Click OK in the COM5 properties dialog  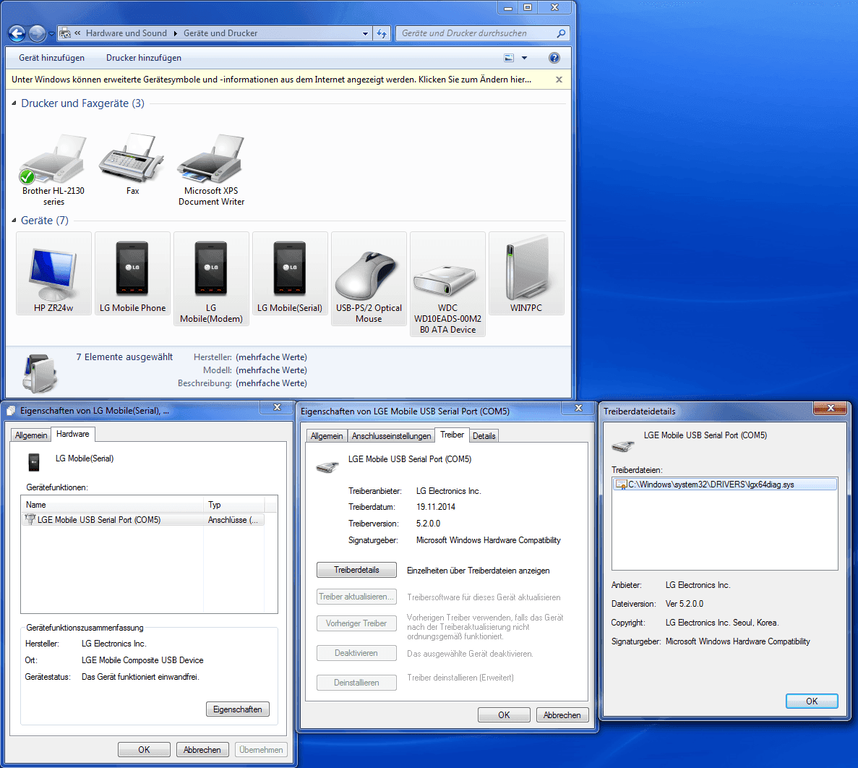(504, 715)
